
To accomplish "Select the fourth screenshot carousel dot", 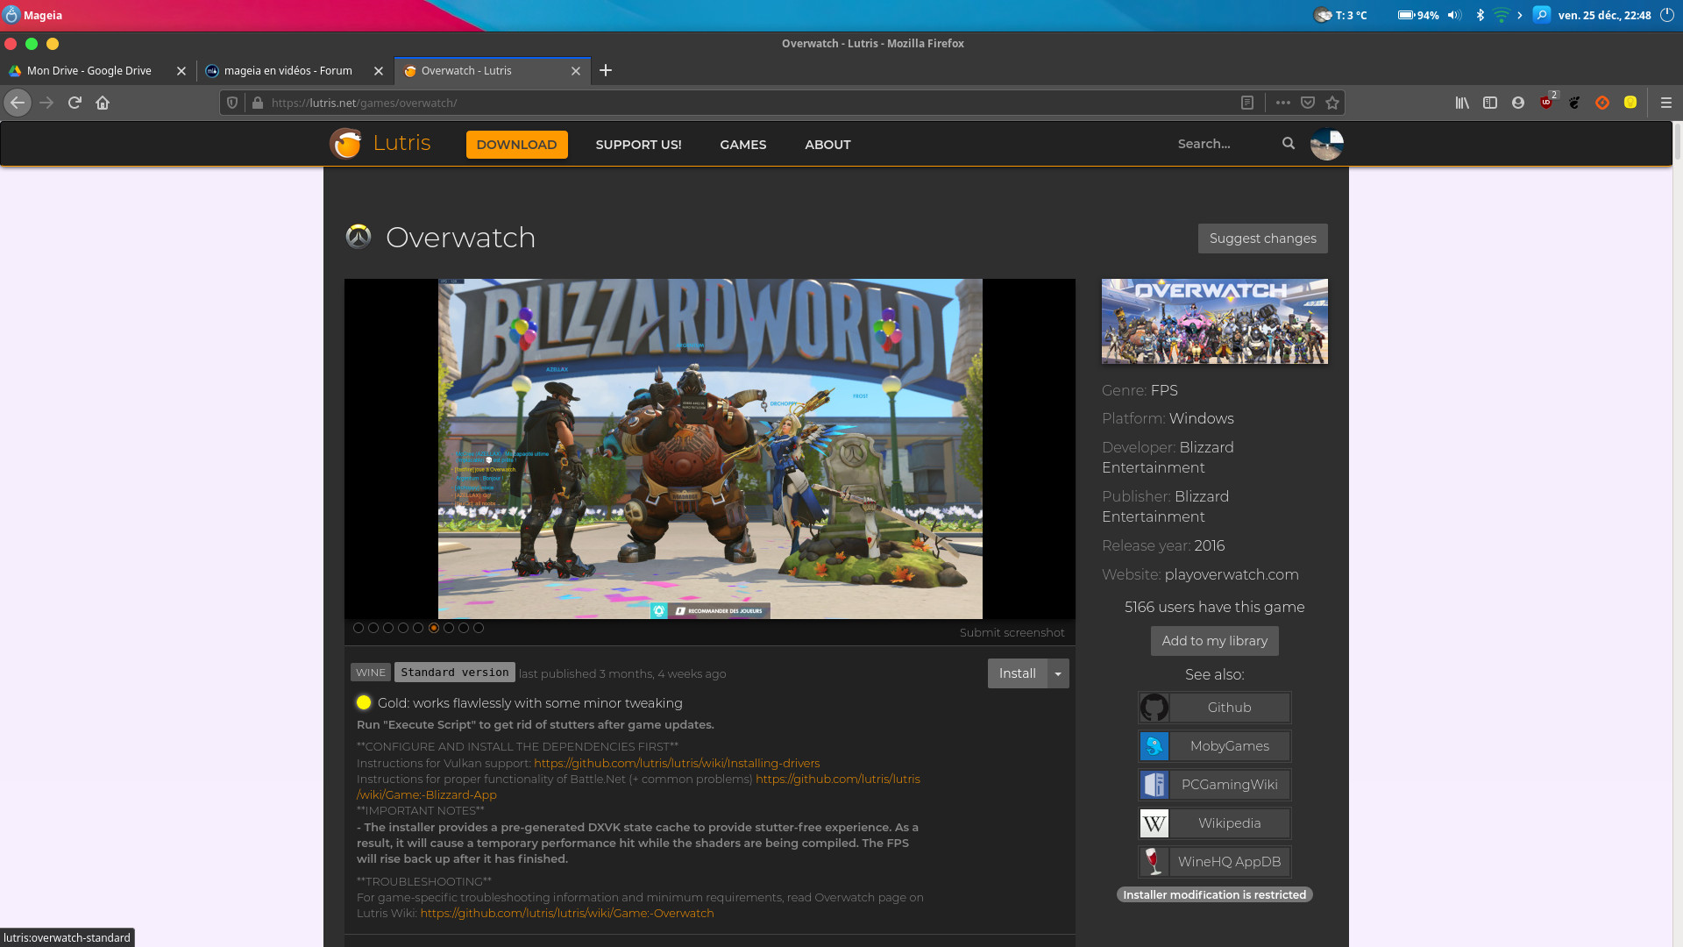I will coord(403,628).
